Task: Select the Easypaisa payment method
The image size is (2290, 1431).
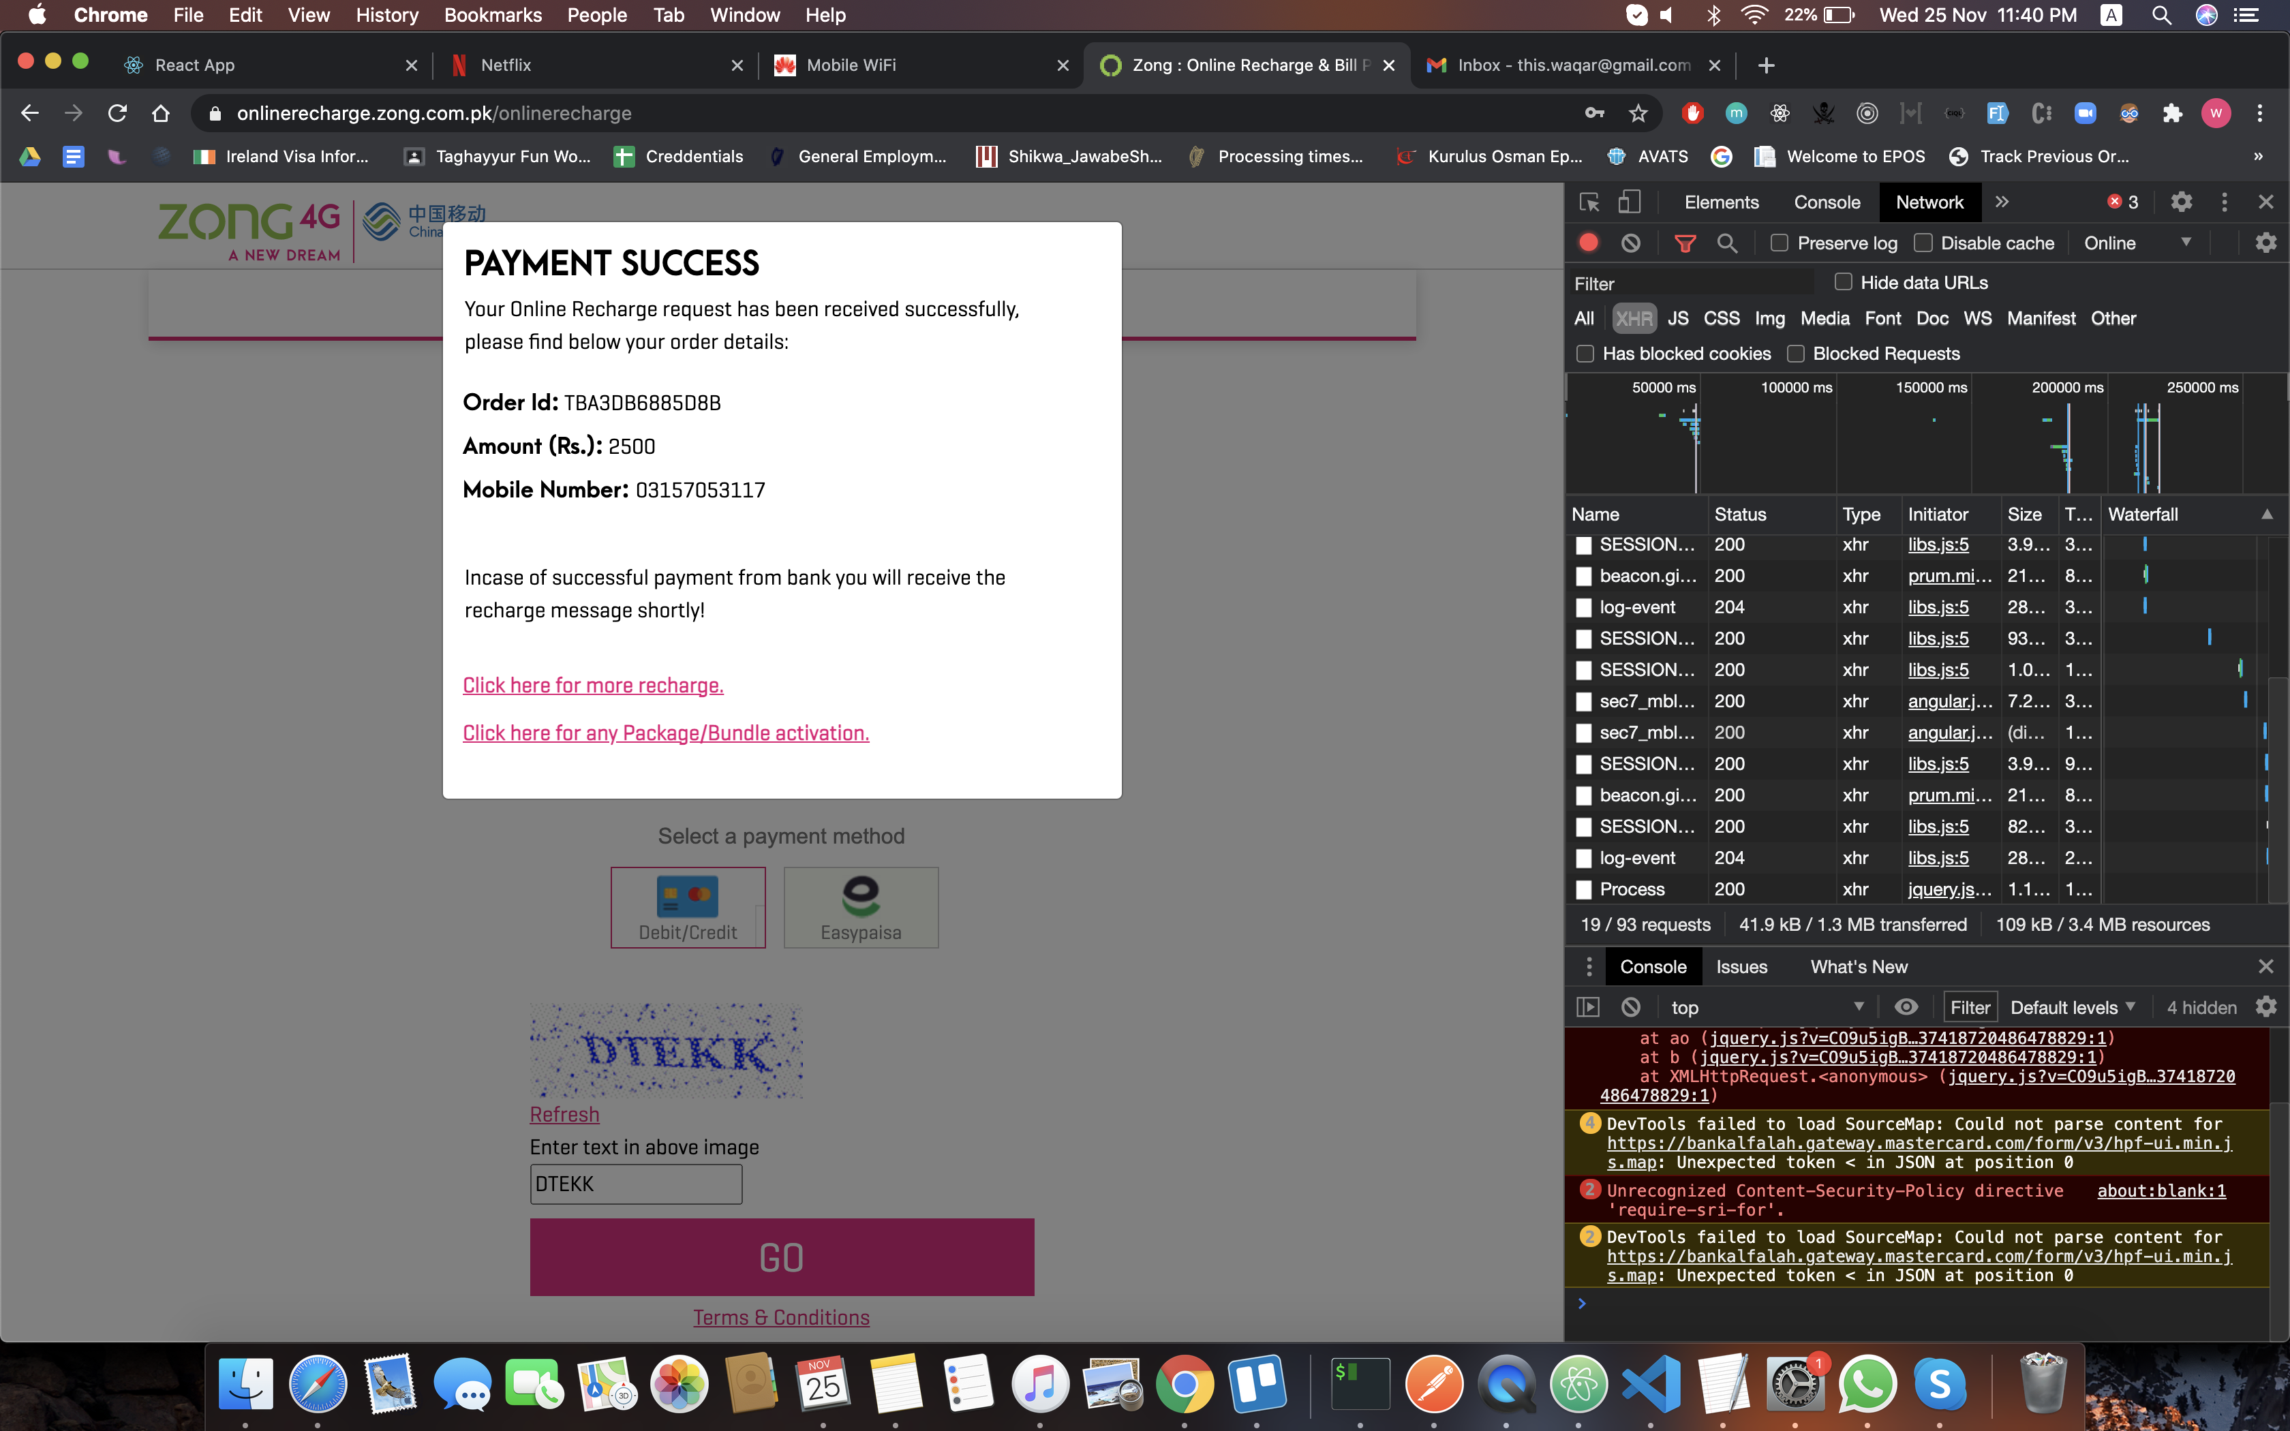Action: click(x=861, y=907)
